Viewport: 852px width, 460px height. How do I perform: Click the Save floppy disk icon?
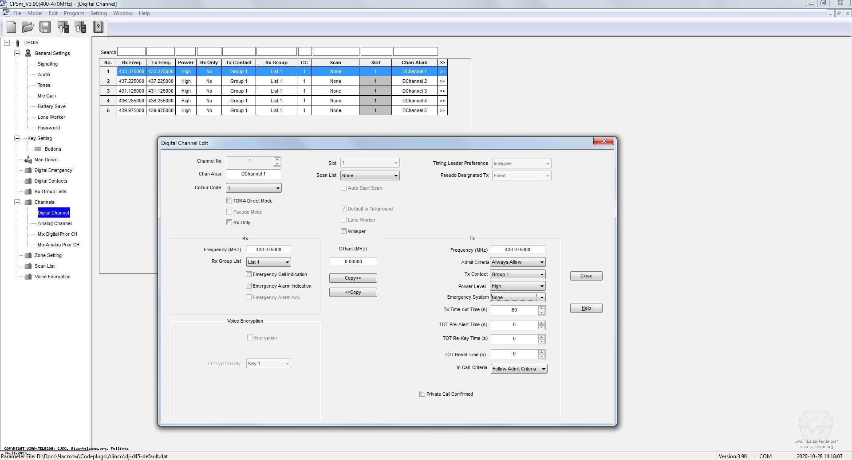click(x=45, y=27)
